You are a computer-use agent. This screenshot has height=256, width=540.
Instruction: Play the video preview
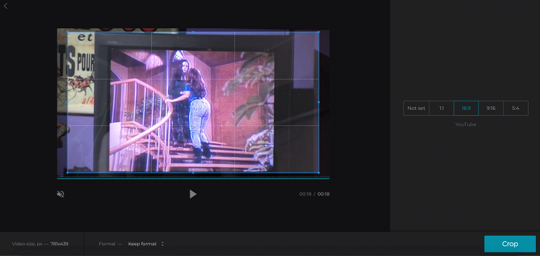[193, 194]
